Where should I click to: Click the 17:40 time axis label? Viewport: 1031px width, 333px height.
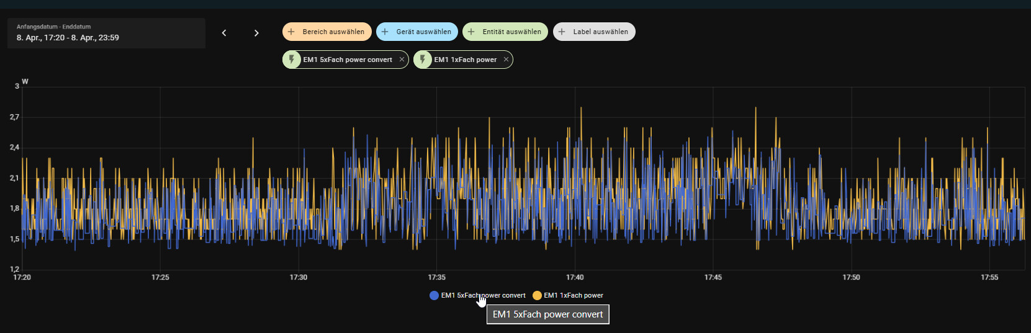coord(575,278)
